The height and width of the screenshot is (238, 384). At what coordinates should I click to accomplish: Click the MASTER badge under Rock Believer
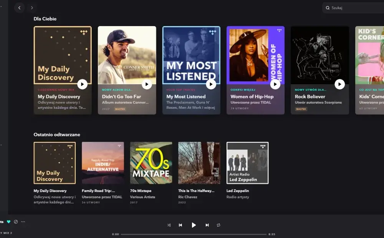(301, 109)
